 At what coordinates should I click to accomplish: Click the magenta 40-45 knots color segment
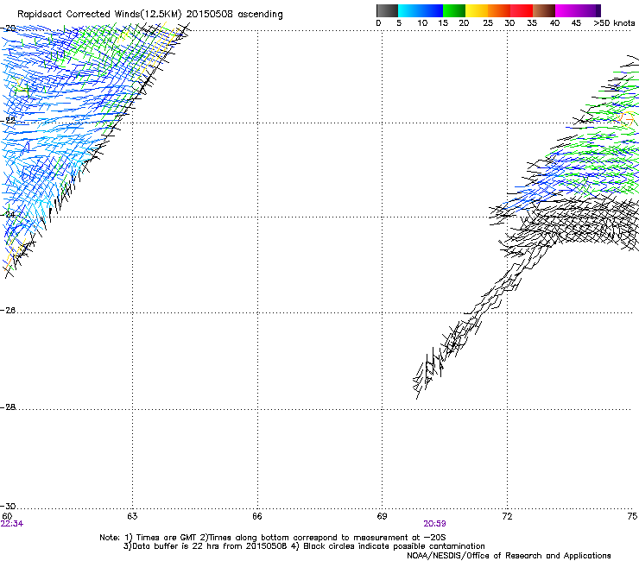click(568, 10)
